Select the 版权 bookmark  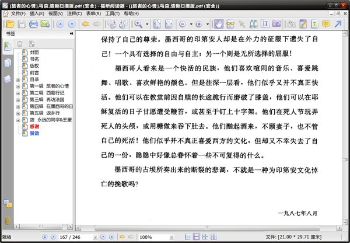(34, 66)
